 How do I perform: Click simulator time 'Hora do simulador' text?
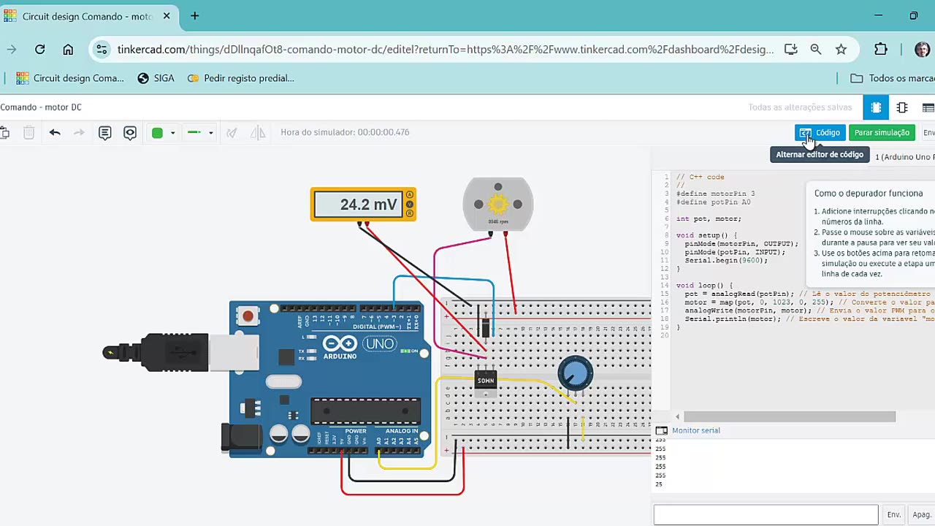[x=345, y=132]
